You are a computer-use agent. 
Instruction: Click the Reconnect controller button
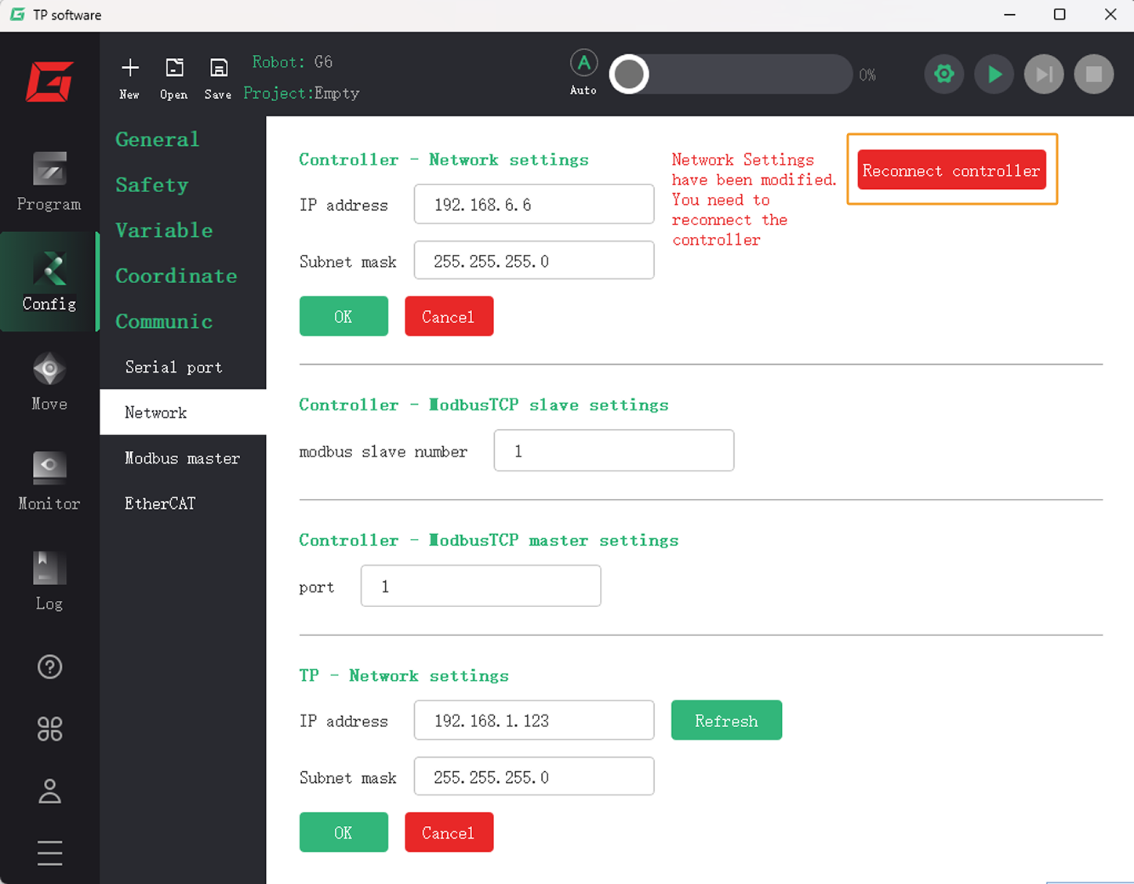pyautogui.click(x=951, y=170)
